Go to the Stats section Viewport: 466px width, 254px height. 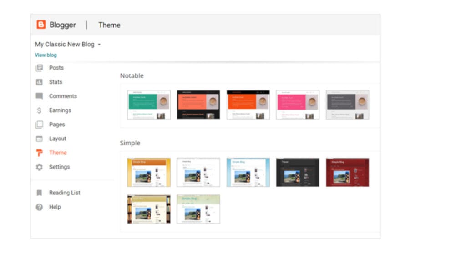[x=56, y=82]
